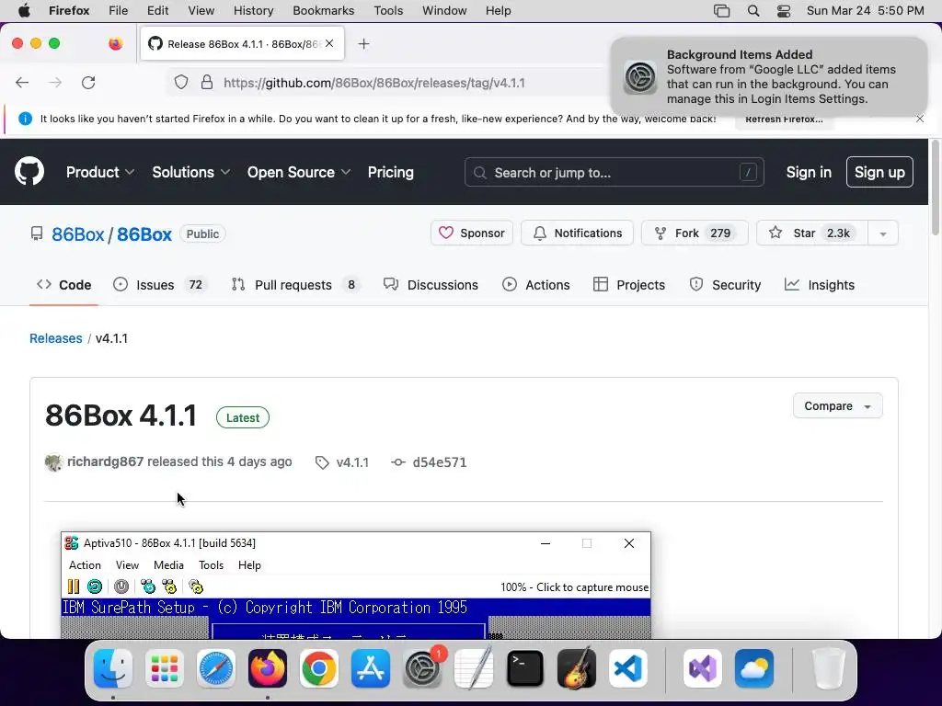The width and height of the screenshot is (942, 706).
Task: Dismiss the Firefox refresh notification bar
Action: pos(920,119)
